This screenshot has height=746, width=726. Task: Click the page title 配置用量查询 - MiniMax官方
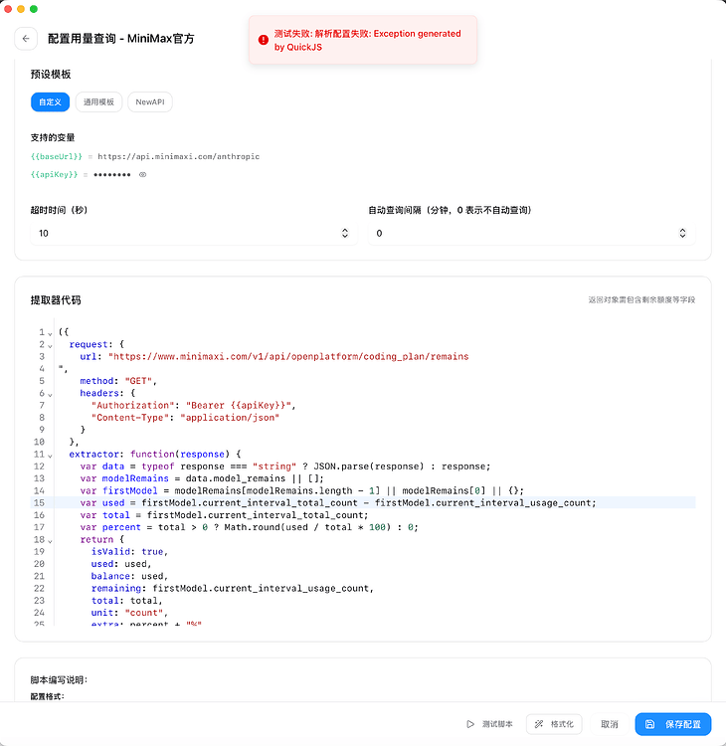[121, 39]
